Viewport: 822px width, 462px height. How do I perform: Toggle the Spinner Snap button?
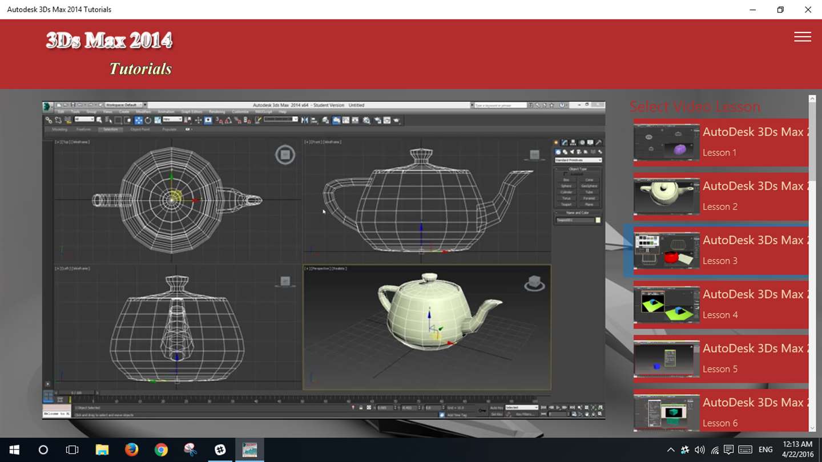tap(247, 120)
